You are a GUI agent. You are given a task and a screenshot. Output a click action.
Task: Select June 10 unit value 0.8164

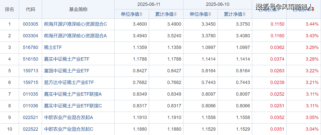click(209, 71)
